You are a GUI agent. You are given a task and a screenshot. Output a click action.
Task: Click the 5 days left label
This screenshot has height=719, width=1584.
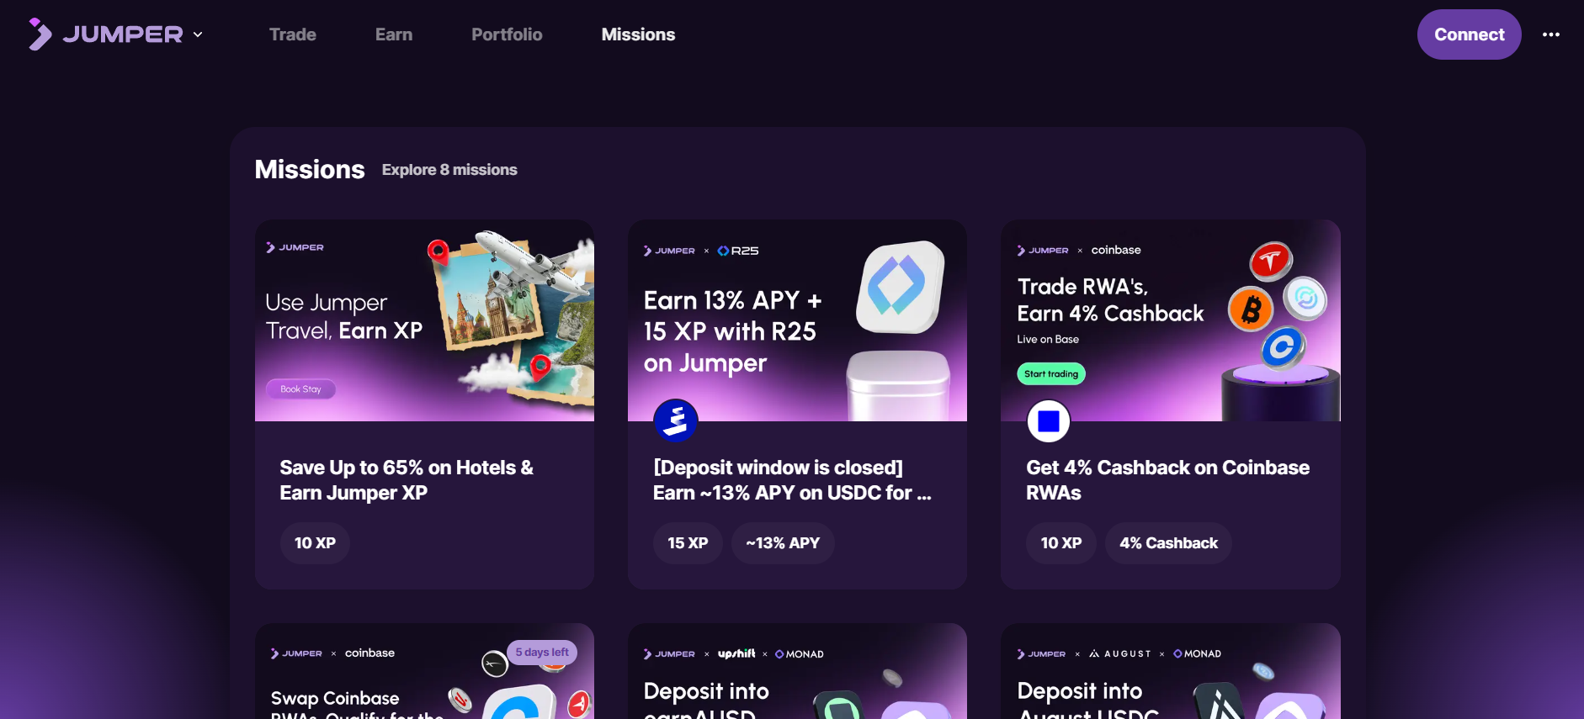tap(542, 653)
